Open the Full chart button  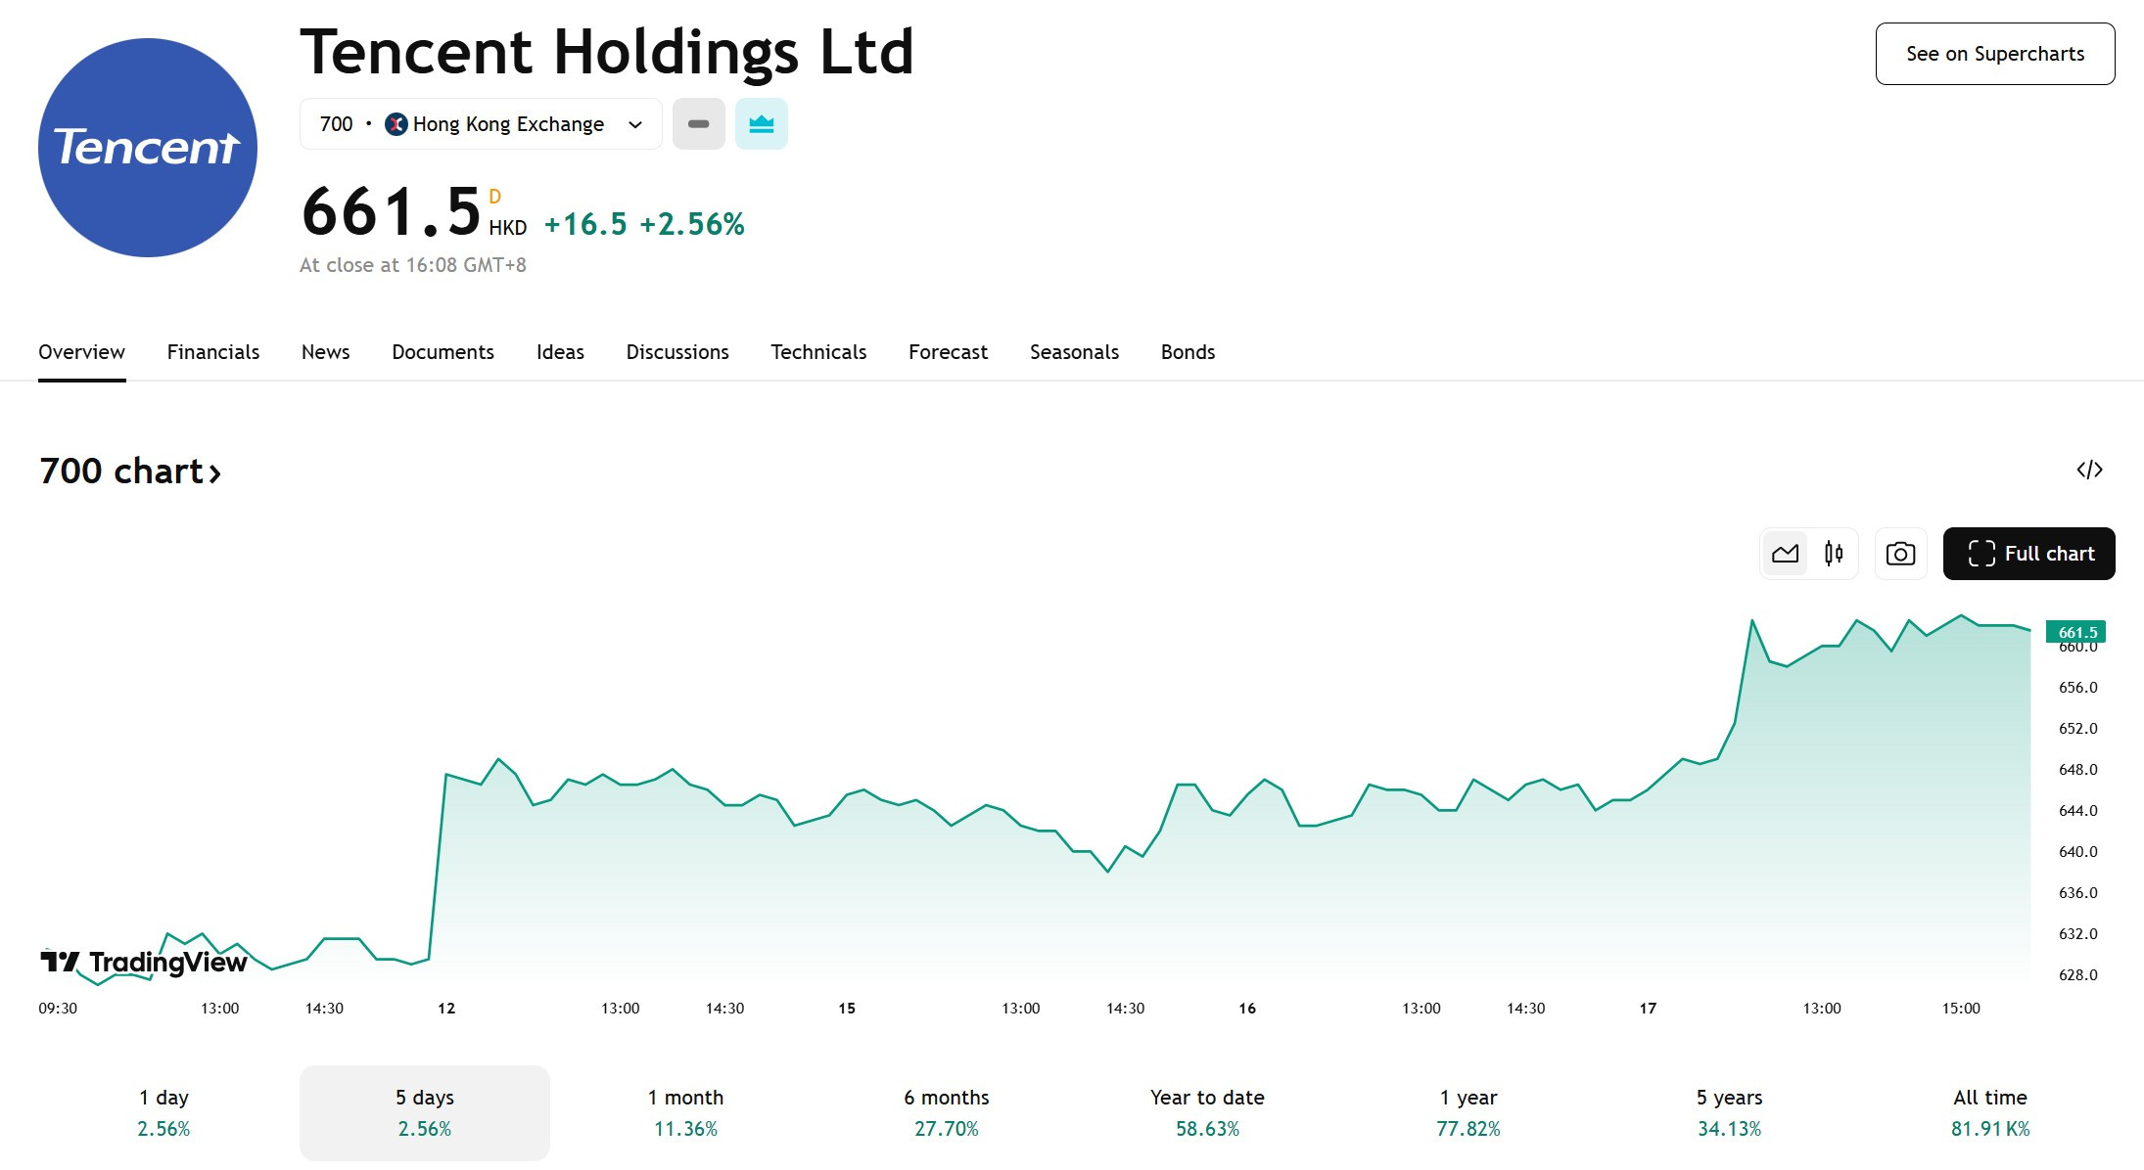click(x=2028, y=554)
